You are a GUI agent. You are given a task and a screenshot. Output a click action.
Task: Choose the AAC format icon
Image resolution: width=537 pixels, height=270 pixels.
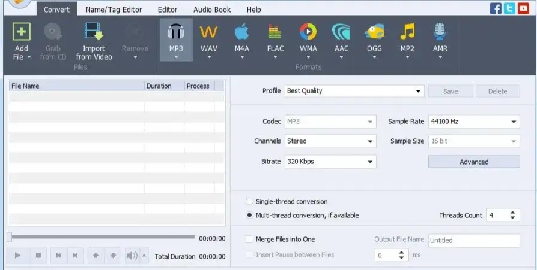(341, 32)
